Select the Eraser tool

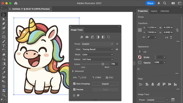coord(4,55)
